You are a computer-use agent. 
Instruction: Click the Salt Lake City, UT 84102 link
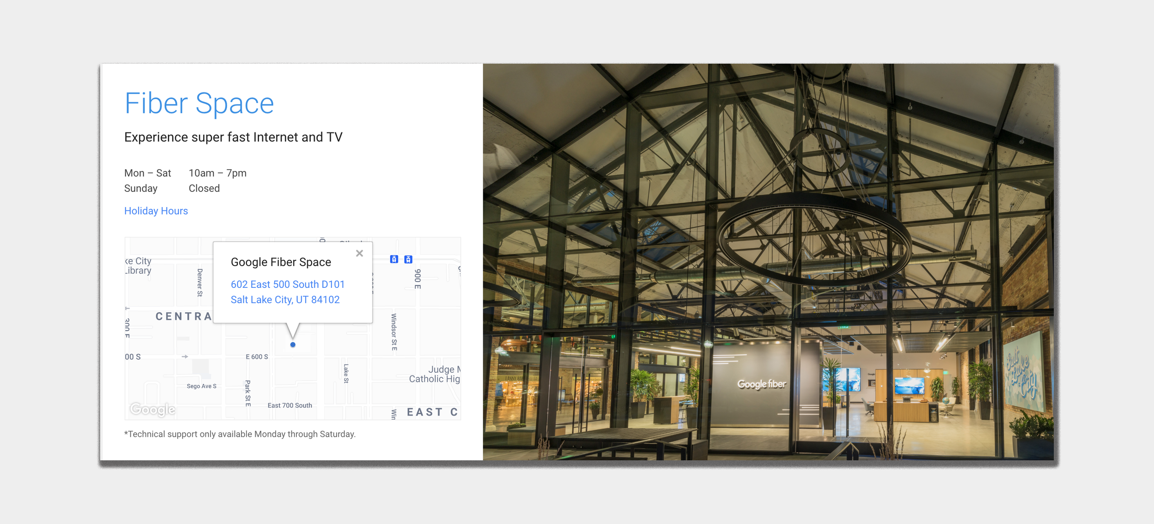tap(285, 300)
